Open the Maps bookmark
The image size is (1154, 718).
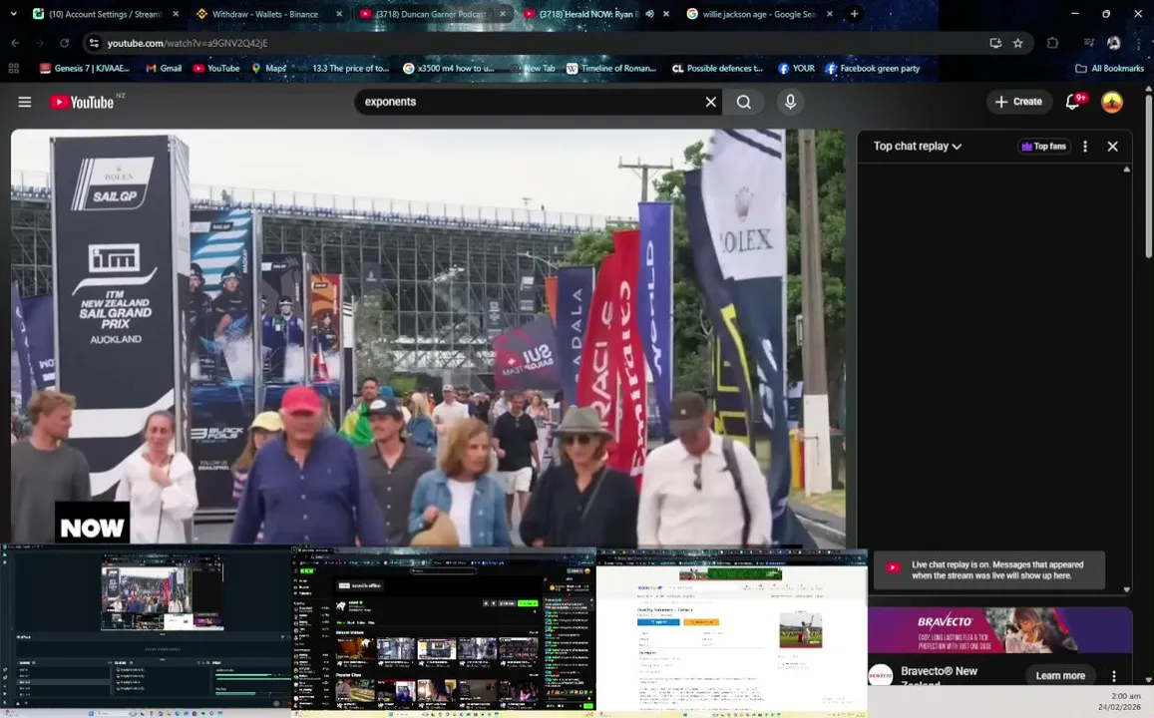(x=268, y=69)
